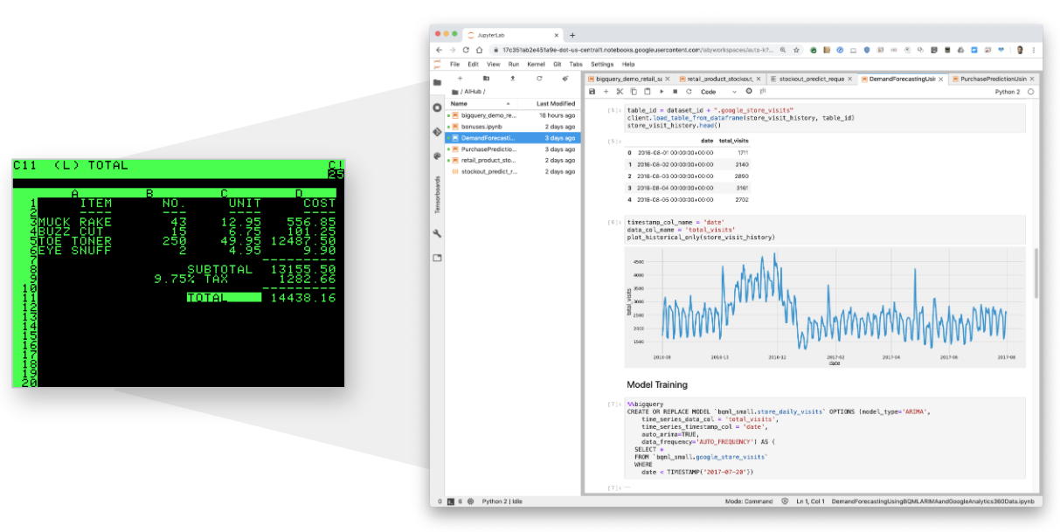Select the running kernels sidebar icon

tap(438, 107)
